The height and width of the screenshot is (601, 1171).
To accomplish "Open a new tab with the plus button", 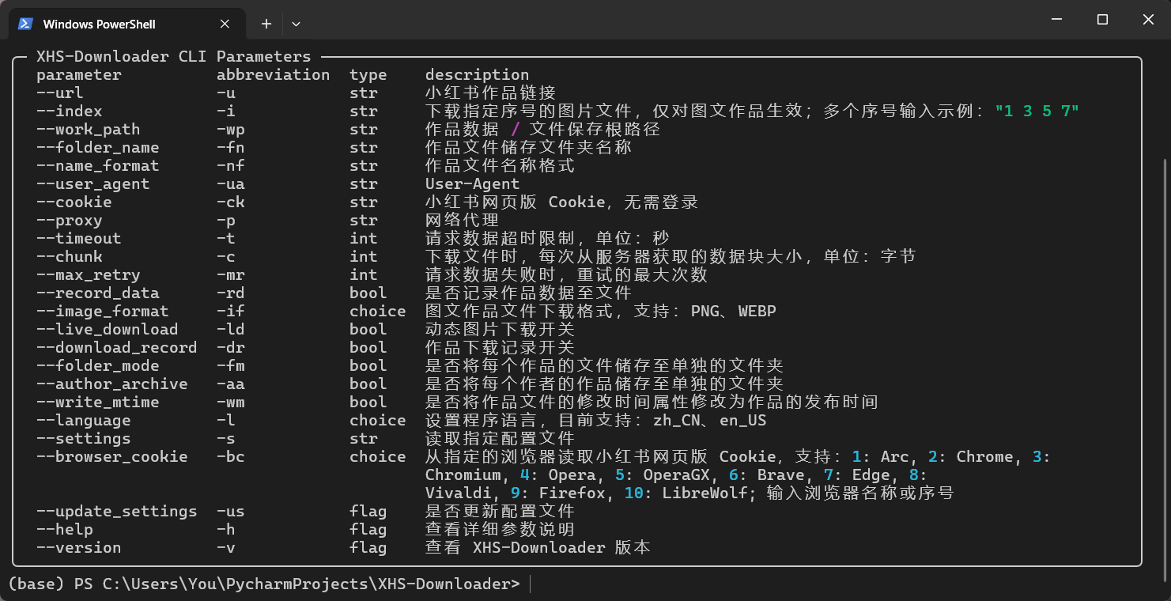I will (266, 24).
